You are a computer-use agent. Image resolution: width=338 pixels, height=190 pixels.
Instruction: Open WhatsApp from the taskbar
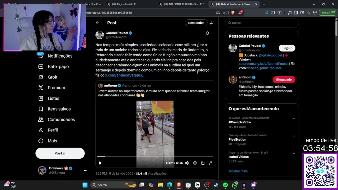pos(235,185)
